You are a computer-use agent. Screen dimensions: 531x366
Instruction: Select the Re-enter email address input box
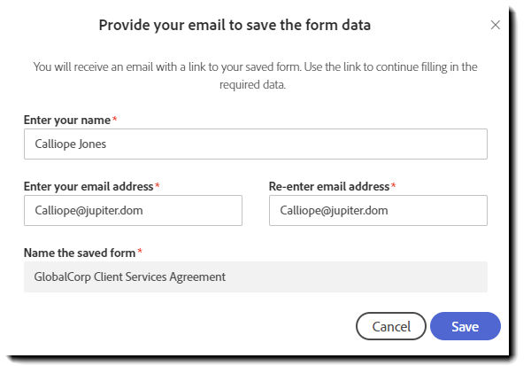click(378, 210)
